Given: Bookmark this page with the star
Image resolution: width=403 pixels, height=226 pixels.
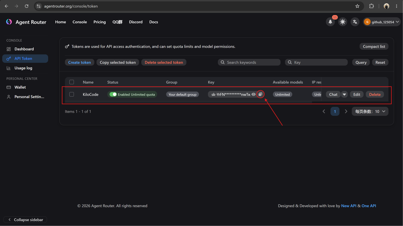Looking at the screenshot, I should [357, 6].
